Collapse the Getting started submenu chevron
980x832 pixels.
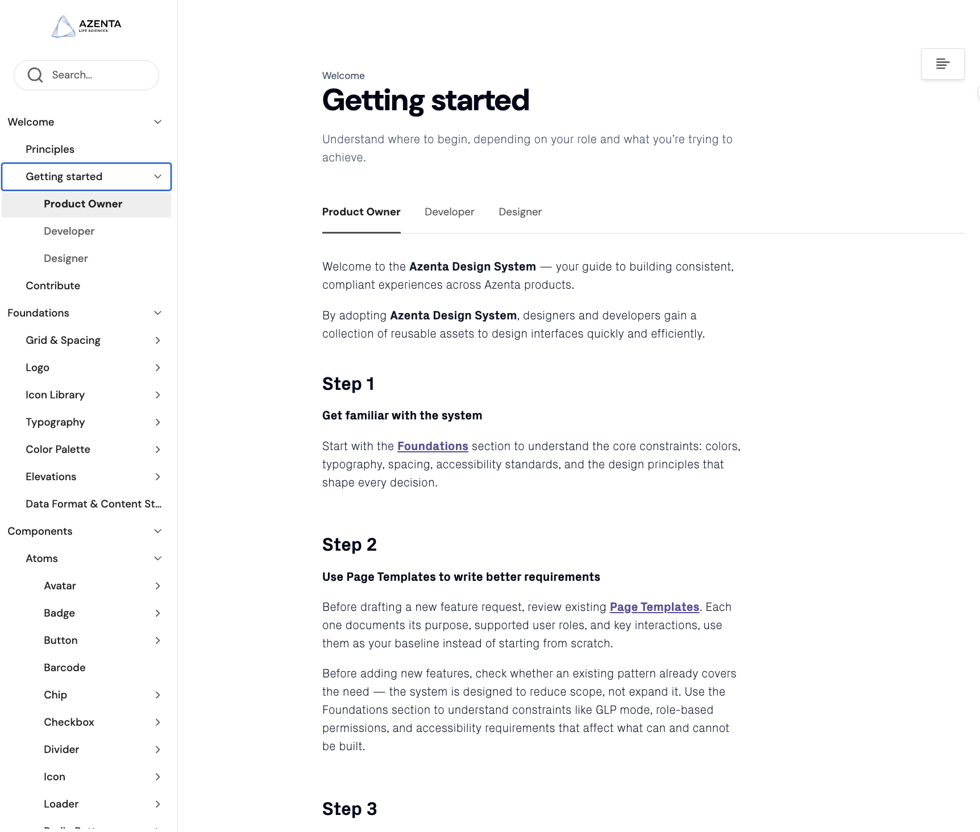(x=158, y=177)
